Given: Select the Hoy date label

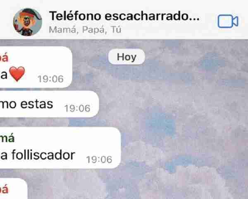Looking at the screenshot, I should [x=126, y=57].
